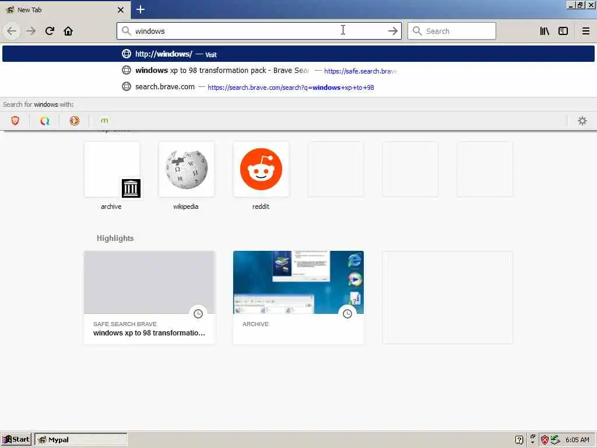Click the reddit label under tile
597x448 pixels.
pos(261,206)
